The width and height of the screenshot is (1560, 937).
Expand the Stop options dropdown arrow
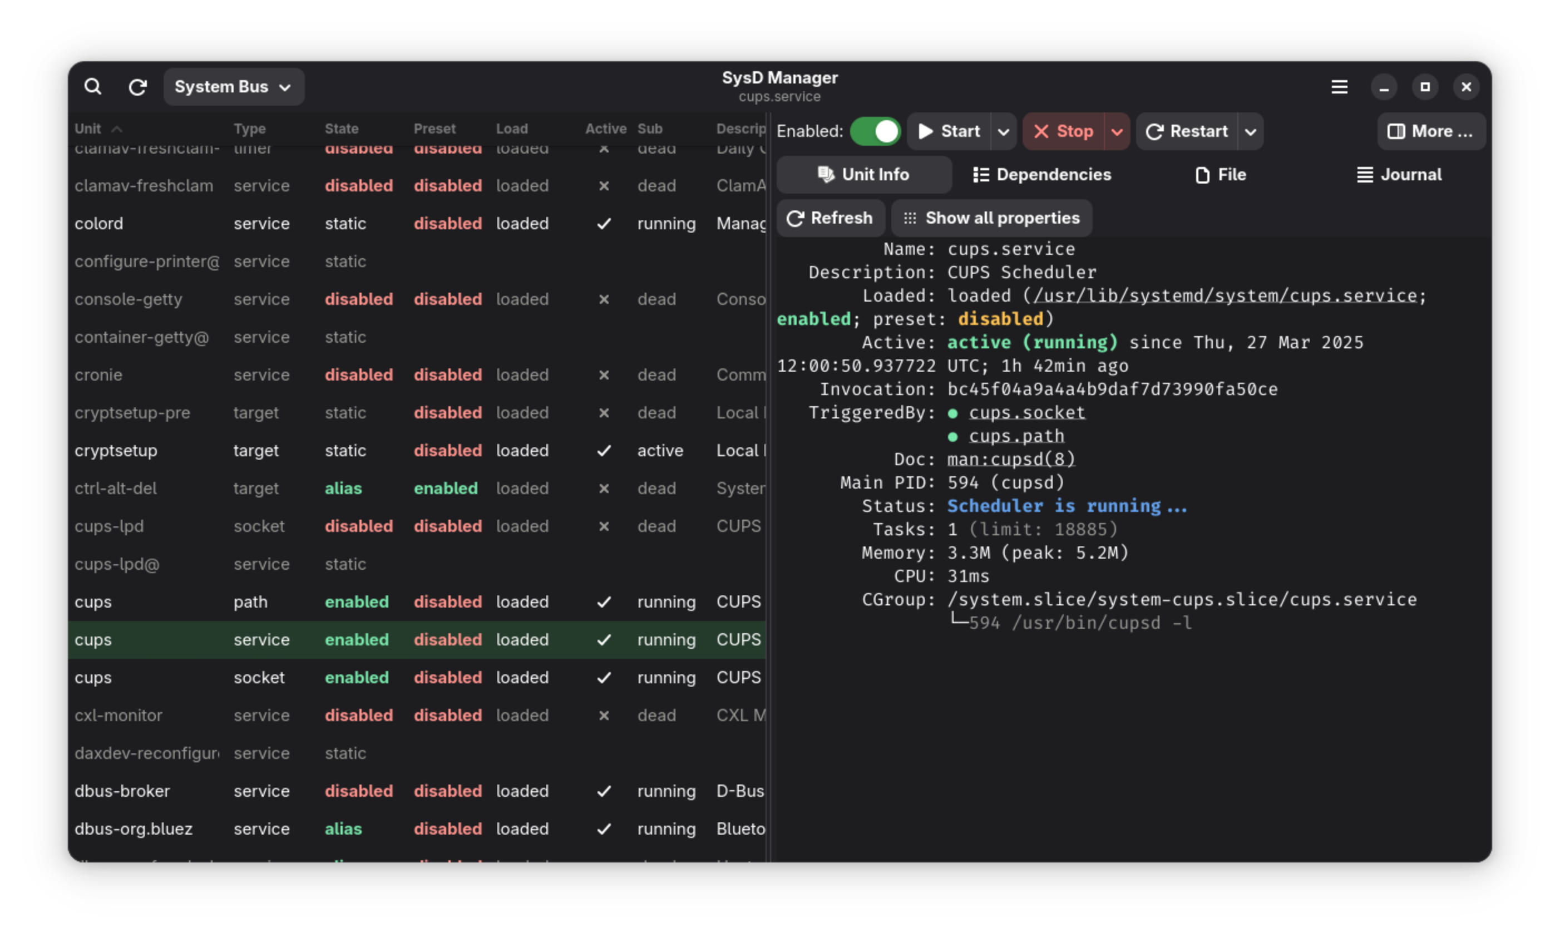[x=1117, y=131]
